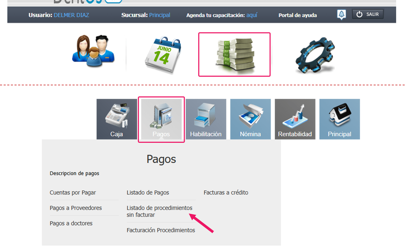Viewport: 406px width, 248px height.
Task: Click the SALIR logout button
Action: 368,14
